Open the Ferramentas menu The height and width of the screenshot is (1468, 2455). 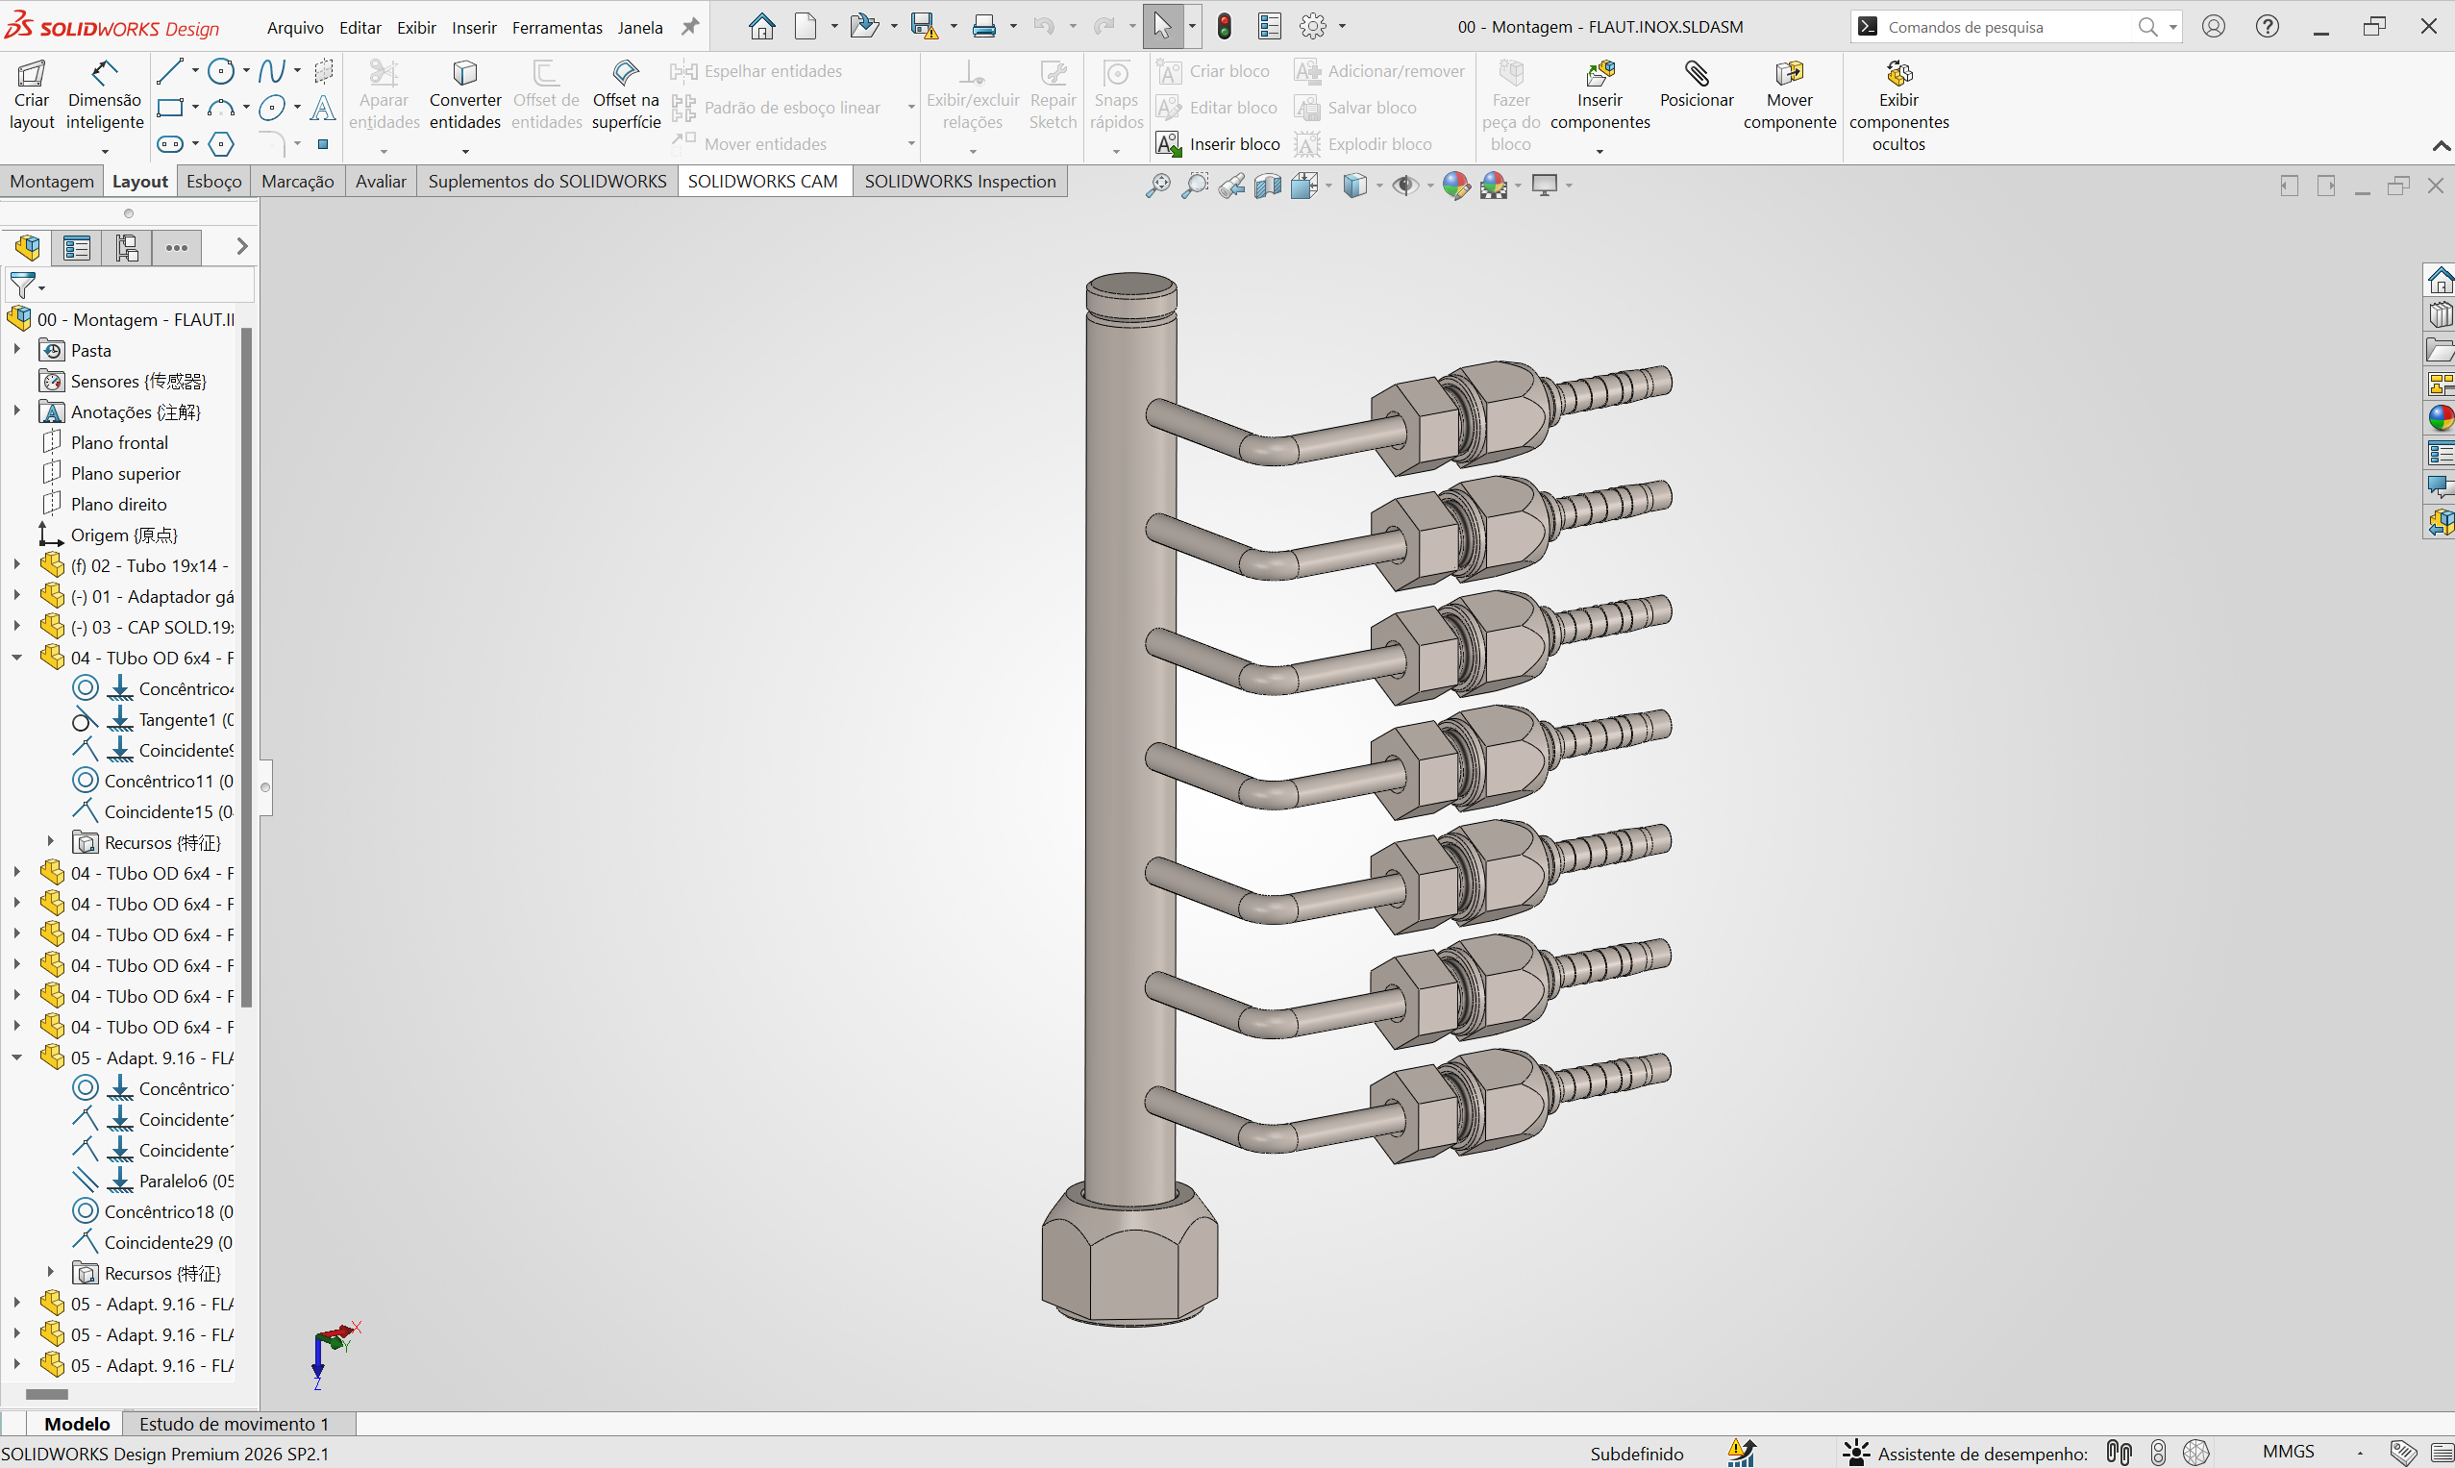pyautogui.click(x=557, y=28)
